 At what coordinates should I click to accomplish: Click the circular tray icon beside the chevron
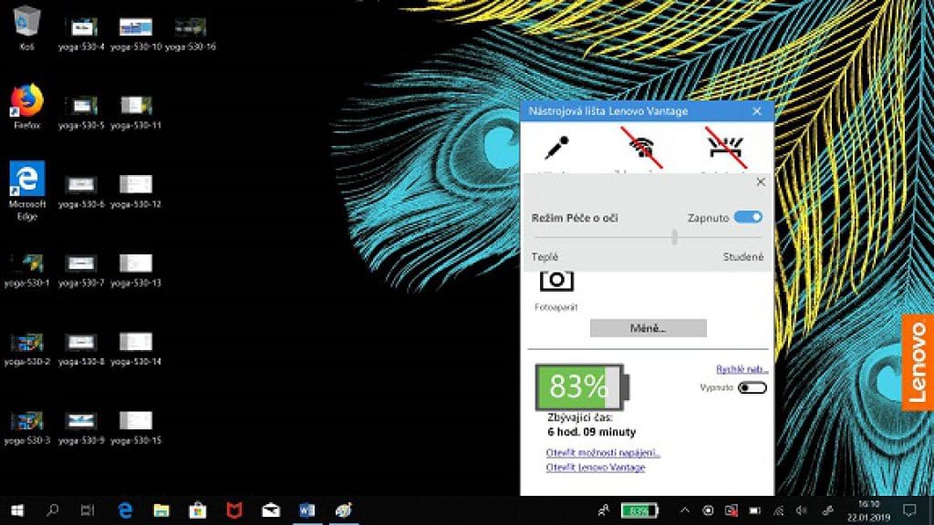pyautogui.click(x=708, y=510)
